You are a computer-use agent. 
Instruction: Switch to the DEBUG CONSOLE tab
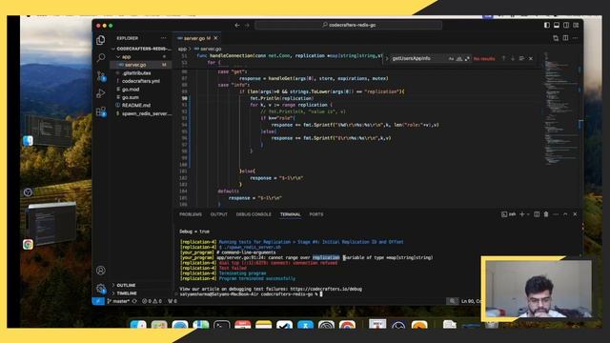click(x=254, y=214)
